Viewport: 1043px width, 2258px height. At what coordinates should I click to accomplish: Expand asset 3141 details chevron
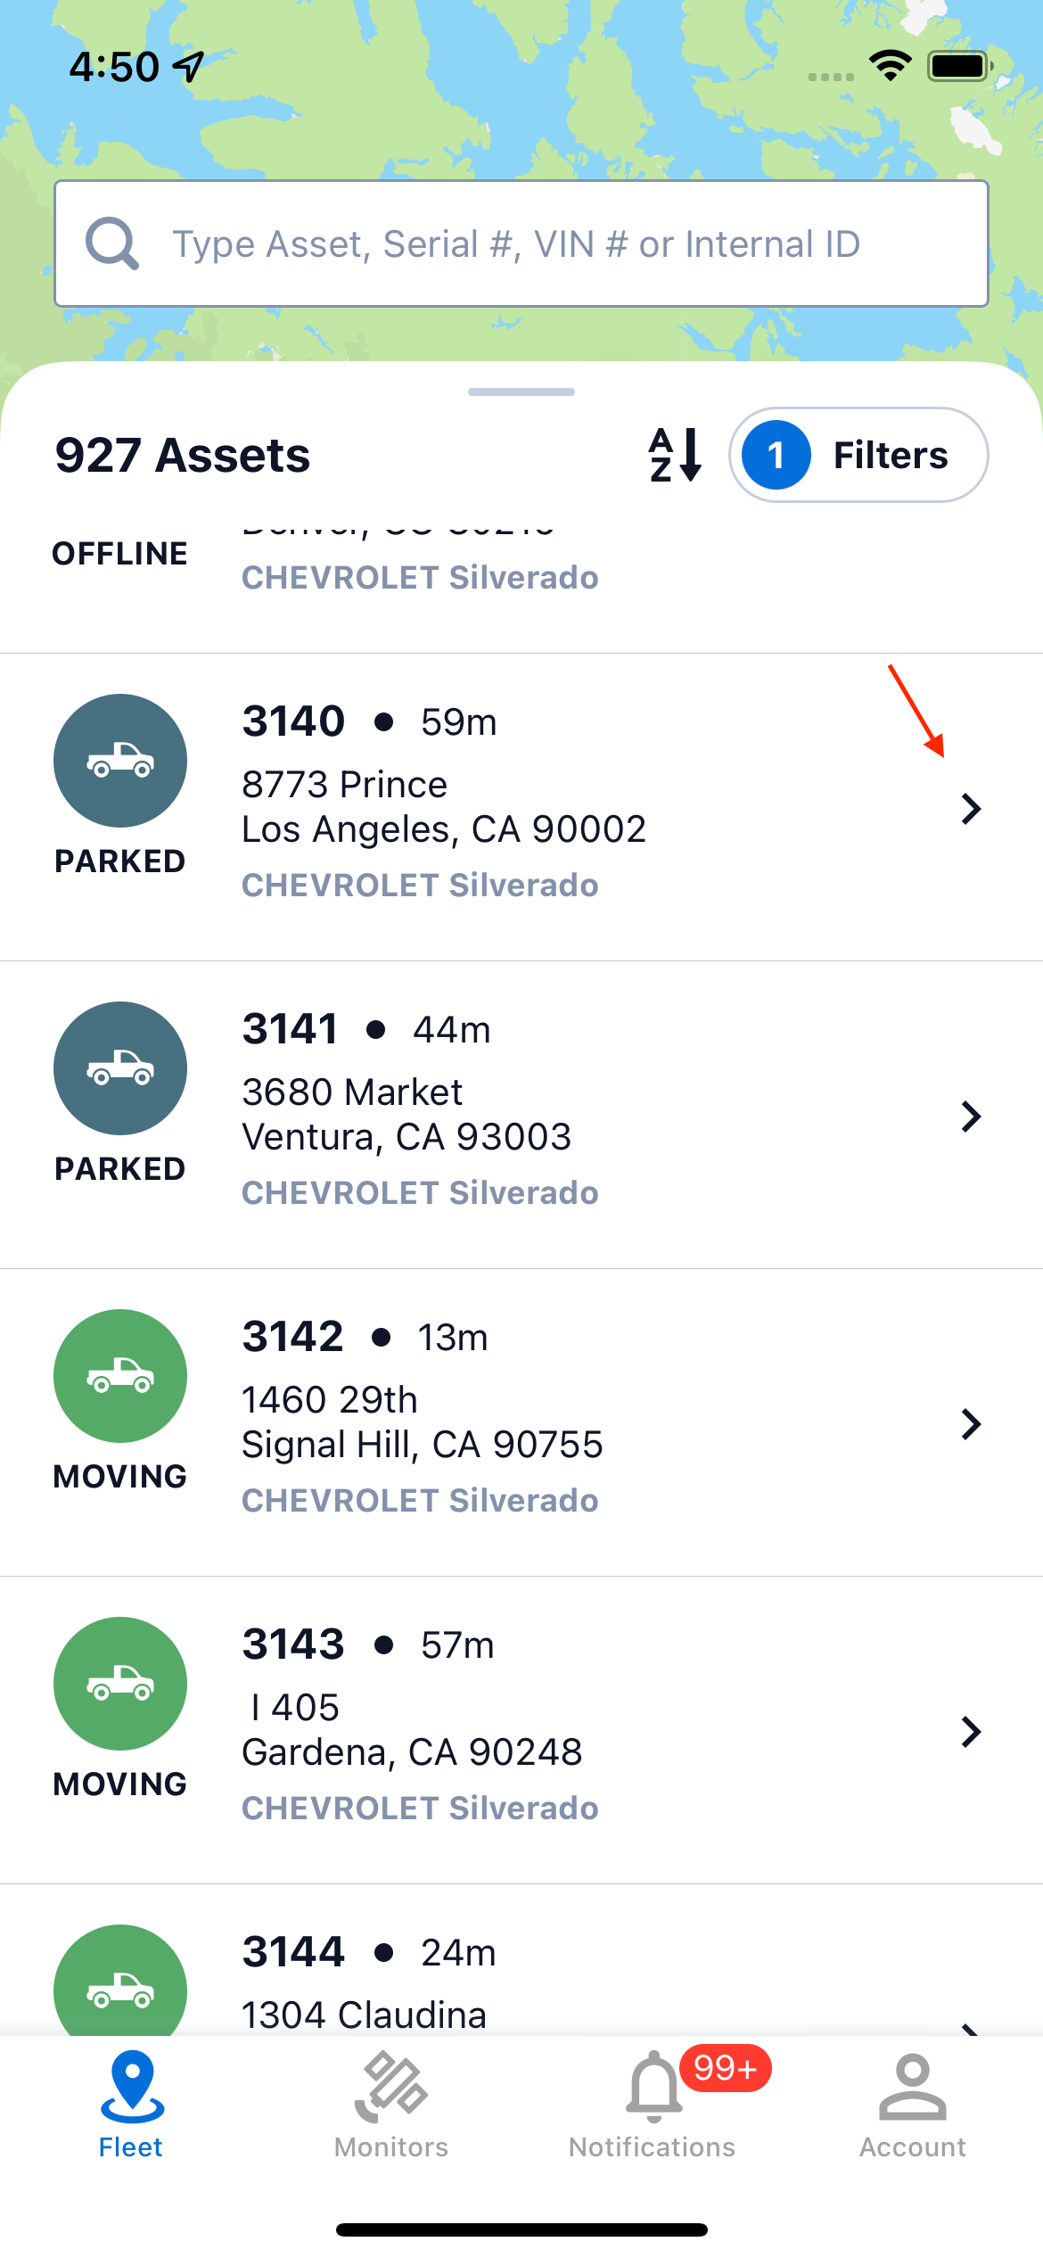972,1117
